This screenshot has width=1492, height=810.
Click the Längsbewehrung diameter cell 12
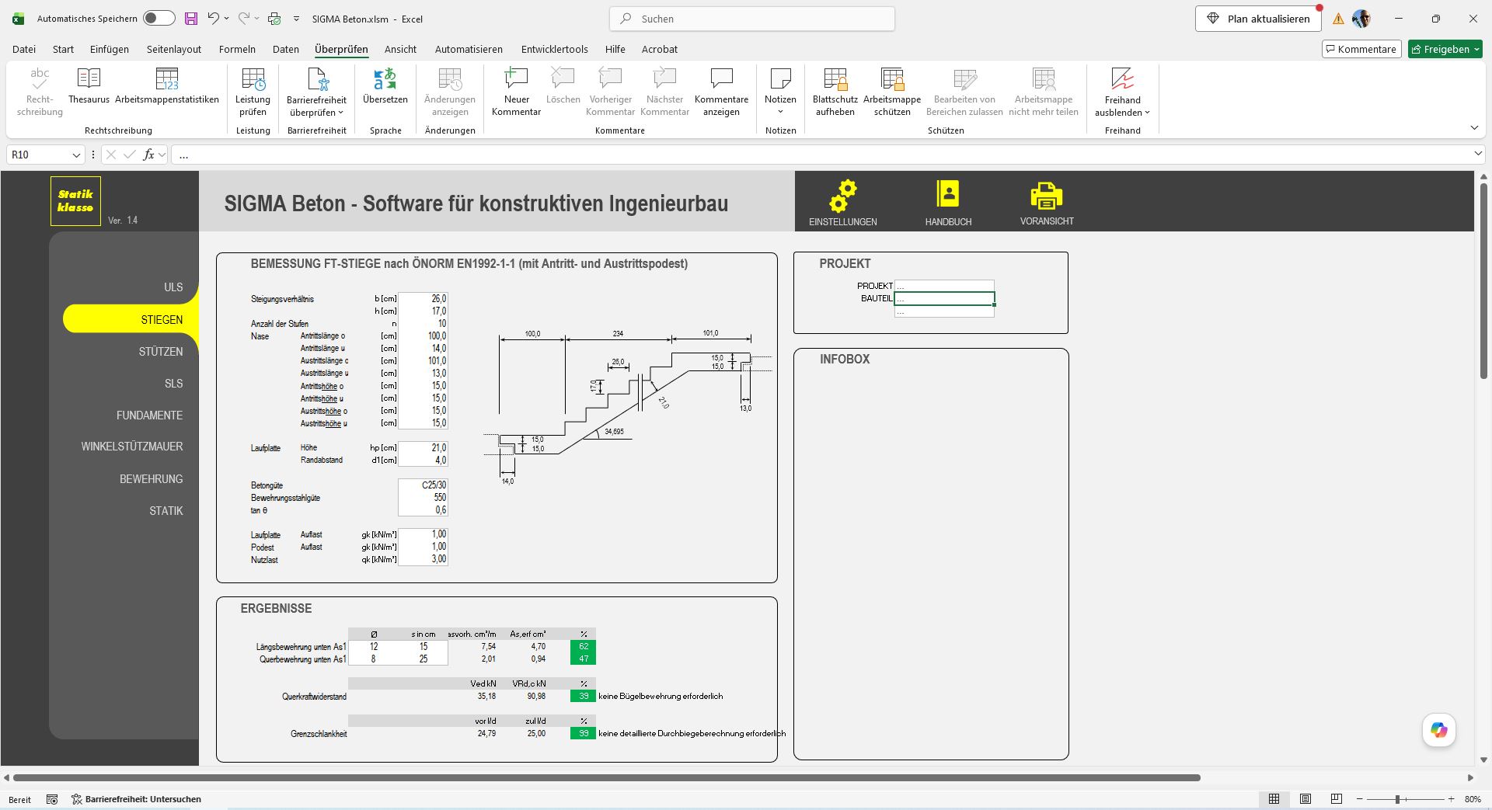point(373,646)
